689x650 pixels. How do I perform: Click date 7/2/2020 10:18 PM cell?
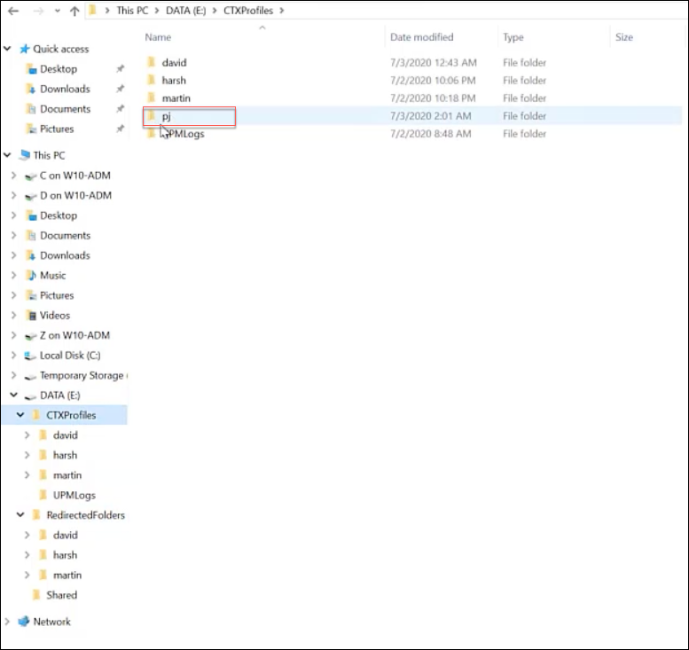433,98
